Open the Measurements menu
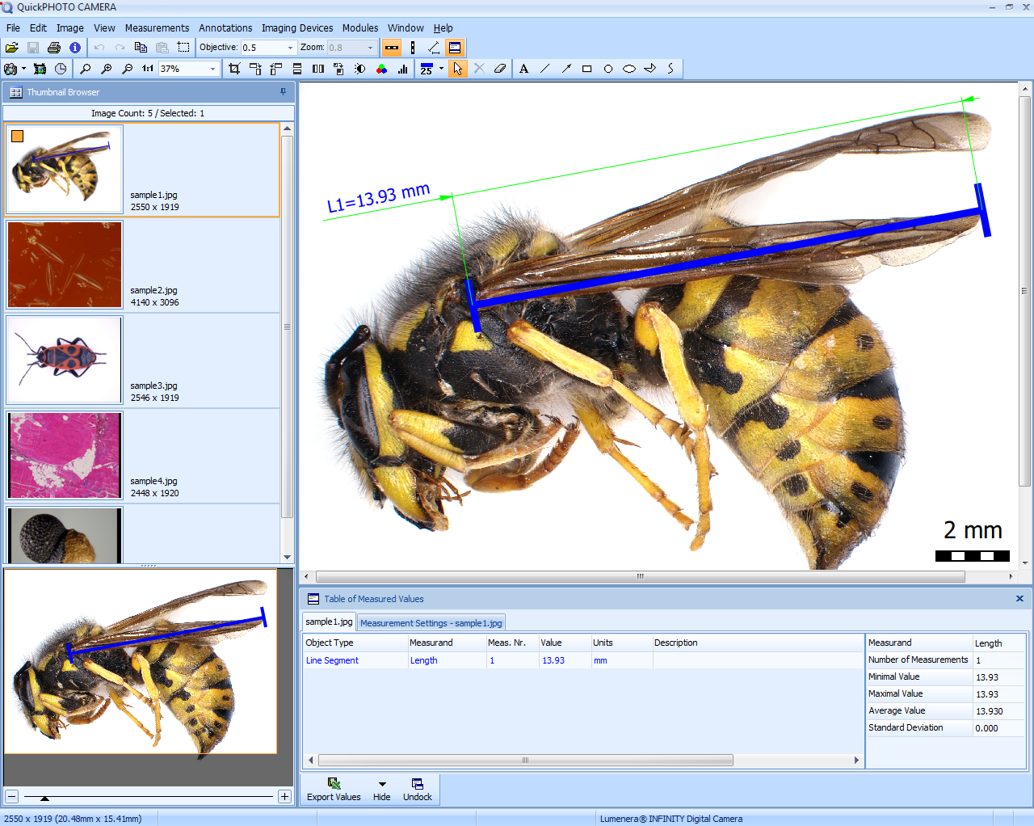The image size is (1034, 826). (x=157, y=27)
